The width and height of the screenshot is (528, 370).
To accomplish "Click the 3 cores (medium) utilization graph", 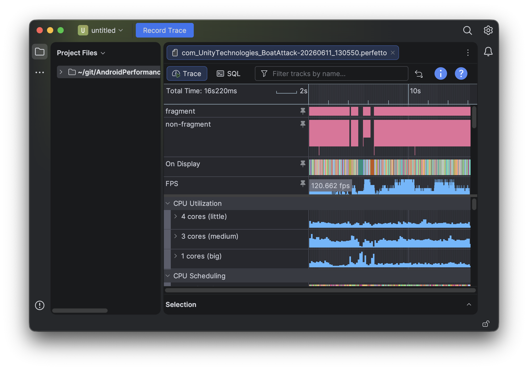I will [390, 240].
